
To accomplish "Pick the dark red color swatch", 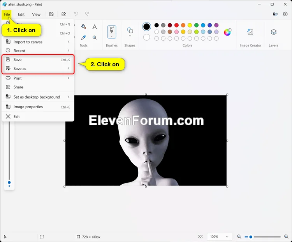I will (170, 25).
